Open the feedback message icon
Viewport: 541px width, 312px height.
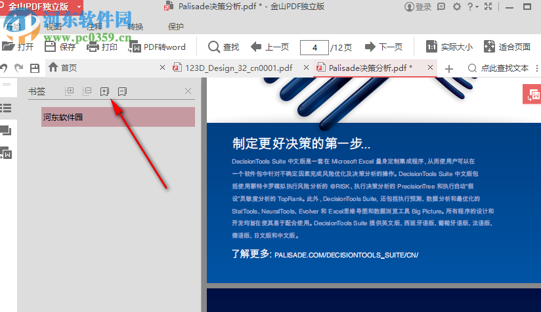point(441,6)
